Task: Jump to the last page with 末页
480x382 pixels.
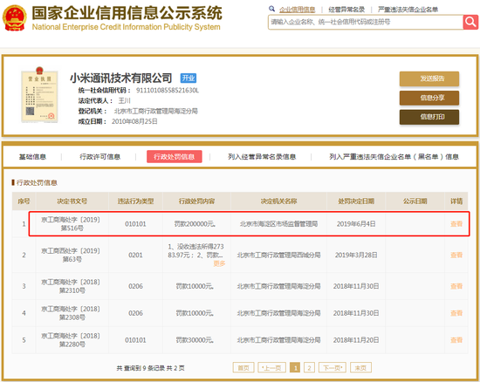Action: (x=360, y=368)
